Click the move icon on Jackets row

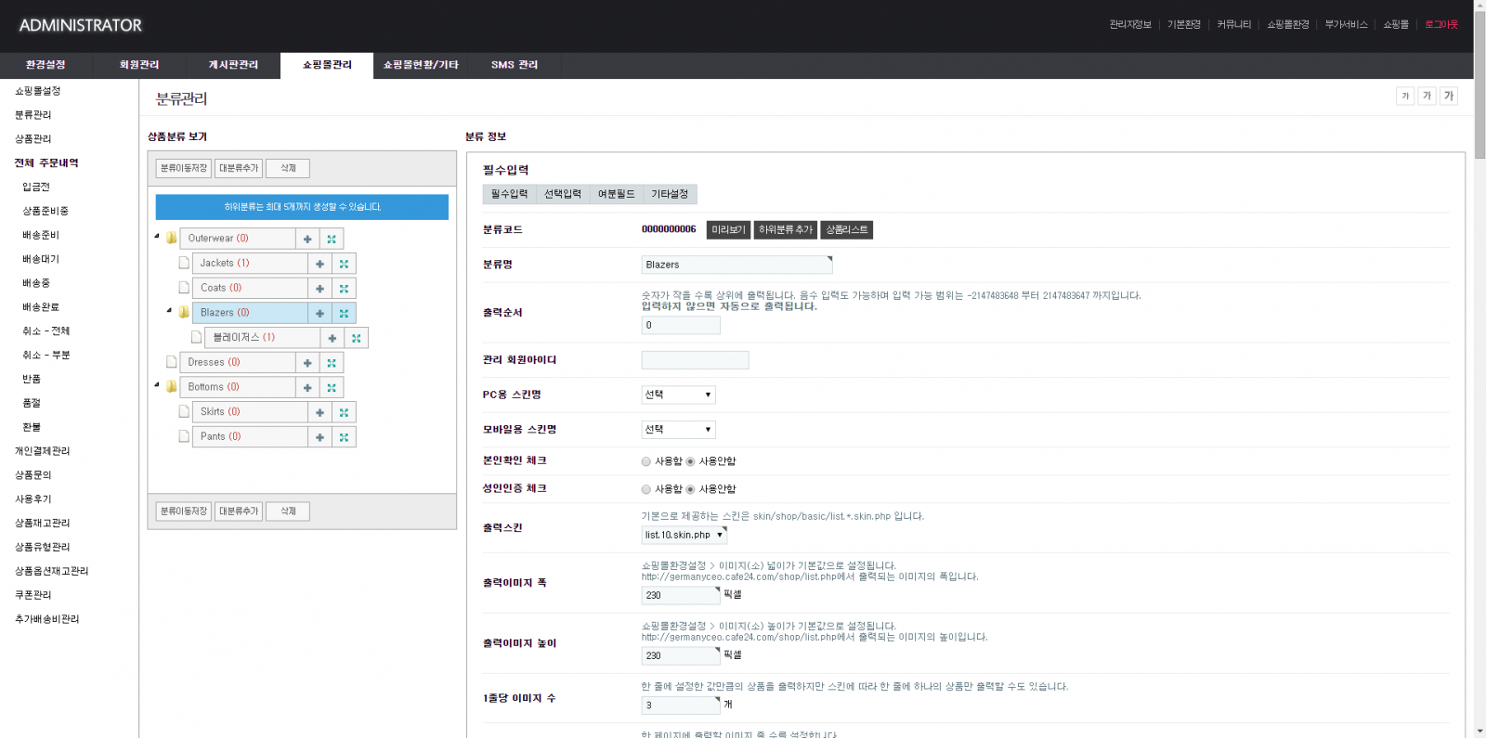(x=344, y=264)
